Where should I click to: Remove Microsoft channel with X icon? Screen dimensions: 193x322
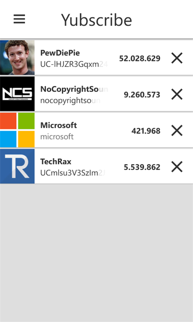pos(177,131)
